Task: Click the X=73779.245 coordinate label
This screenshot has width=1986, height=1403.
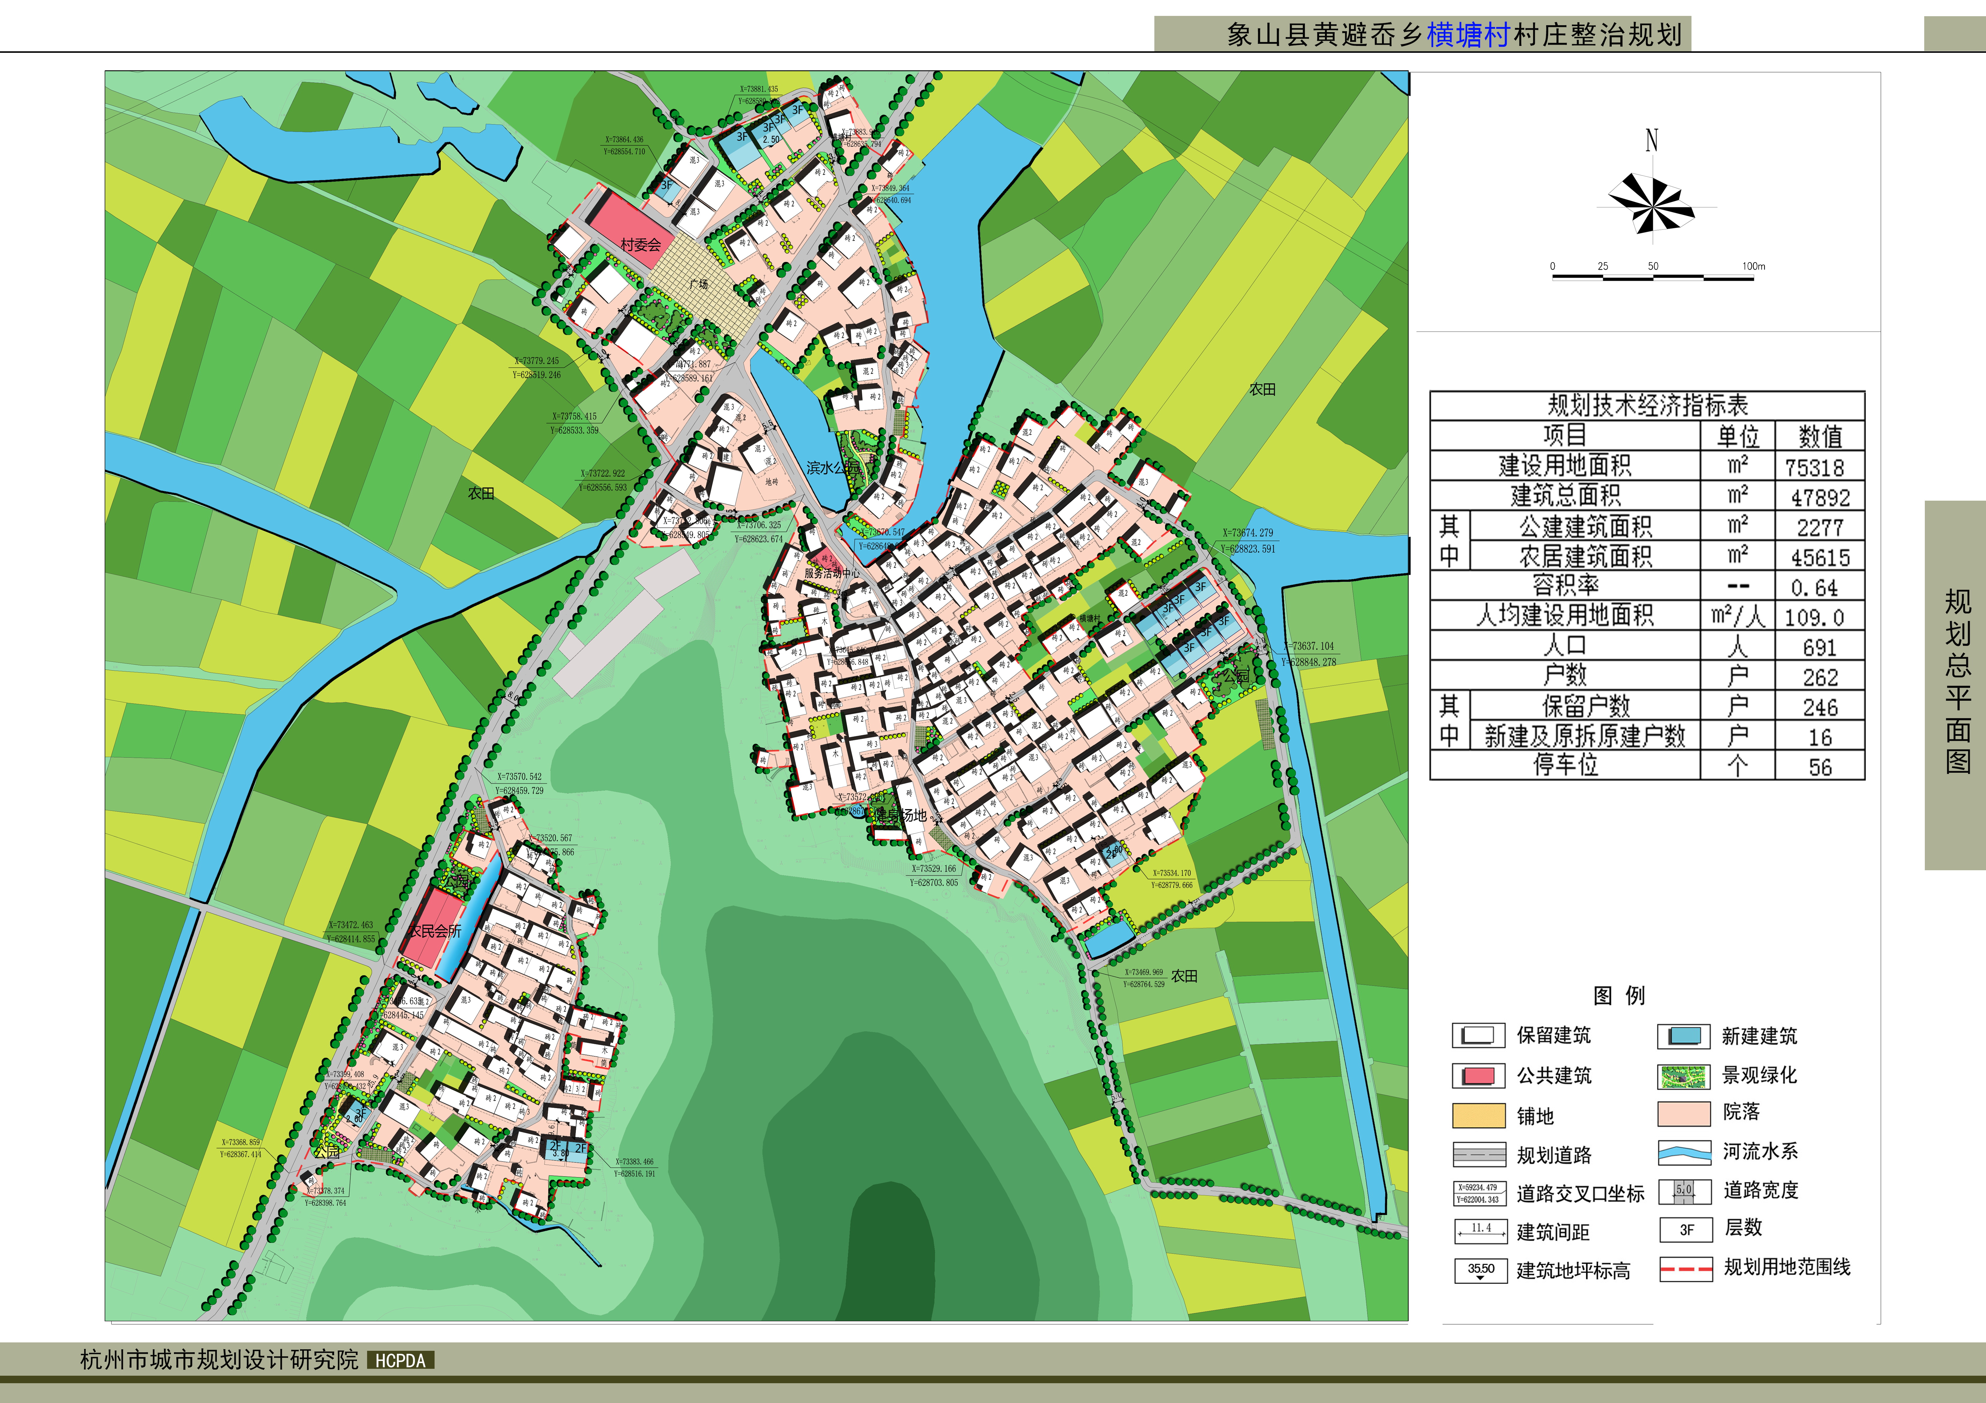Action: tap(536, 361)
